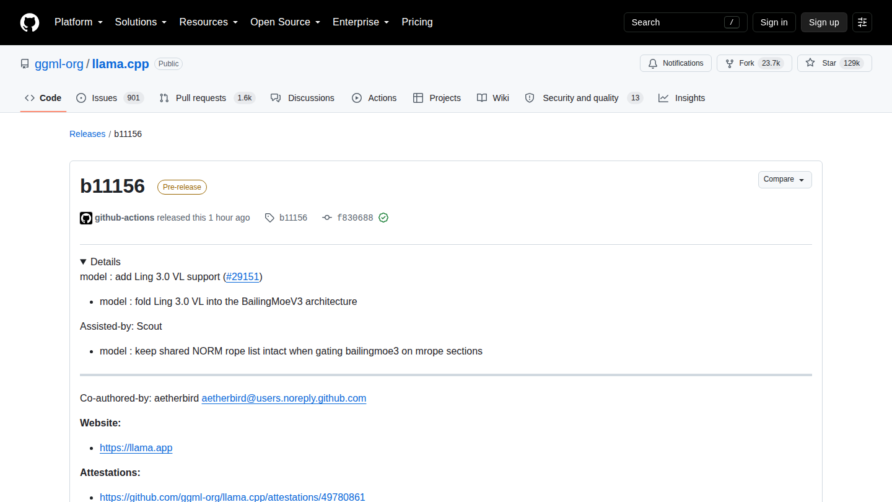Click the Notifications bell button

[x=676, y=63]
